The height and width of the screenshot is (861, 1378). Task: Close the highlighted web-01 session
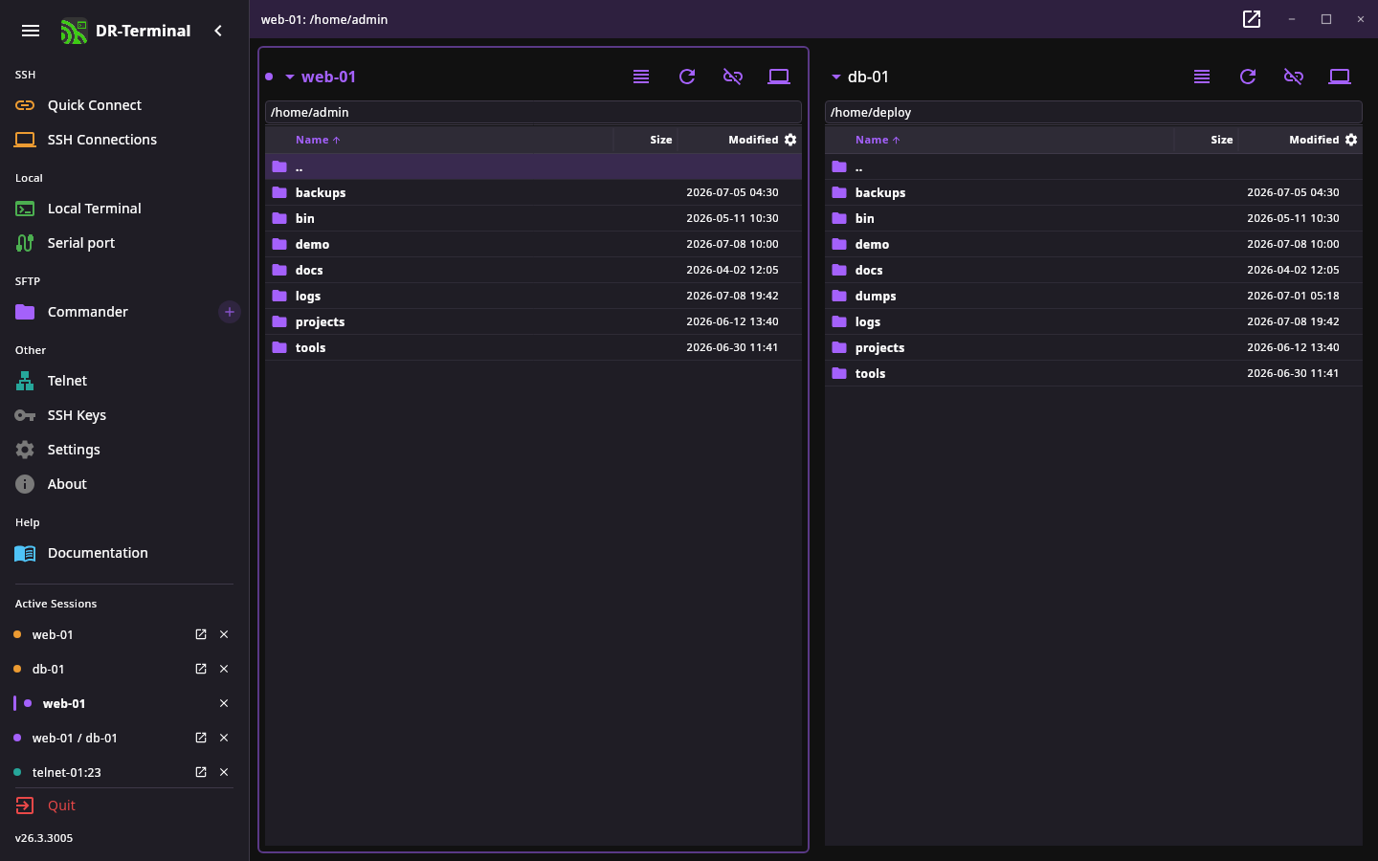click(224, 703)
